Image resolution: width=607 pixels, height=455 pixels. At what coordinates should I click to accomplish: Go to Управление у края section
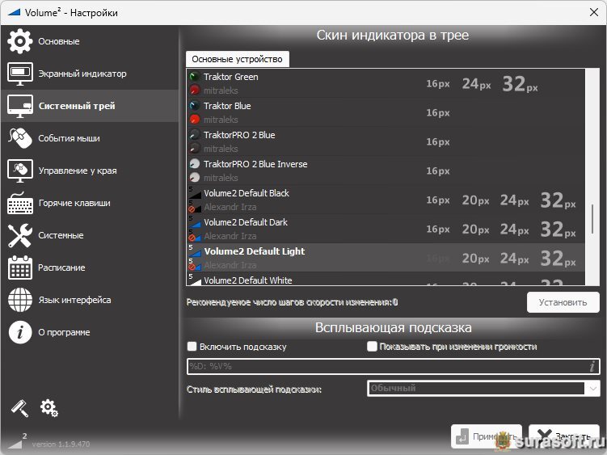[77, 171]
